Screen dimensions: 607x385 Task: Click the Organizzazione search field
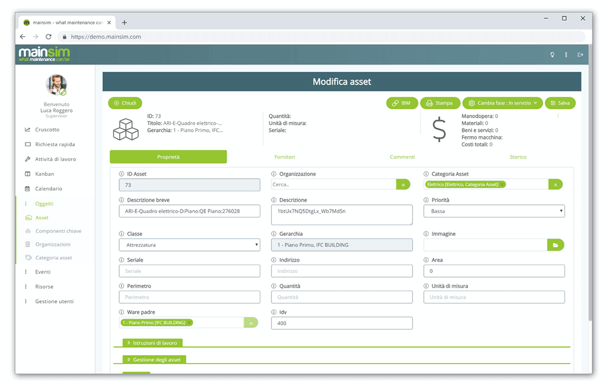tap(333, 185)
